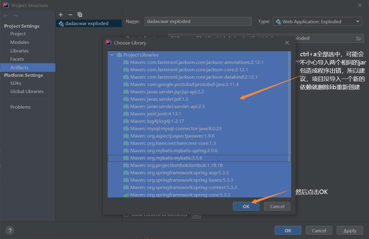The width and height of the screenshot is (369, 239).
Task: Open the Type dropdown Web Application: Exploded
Action: pos(317,21)
